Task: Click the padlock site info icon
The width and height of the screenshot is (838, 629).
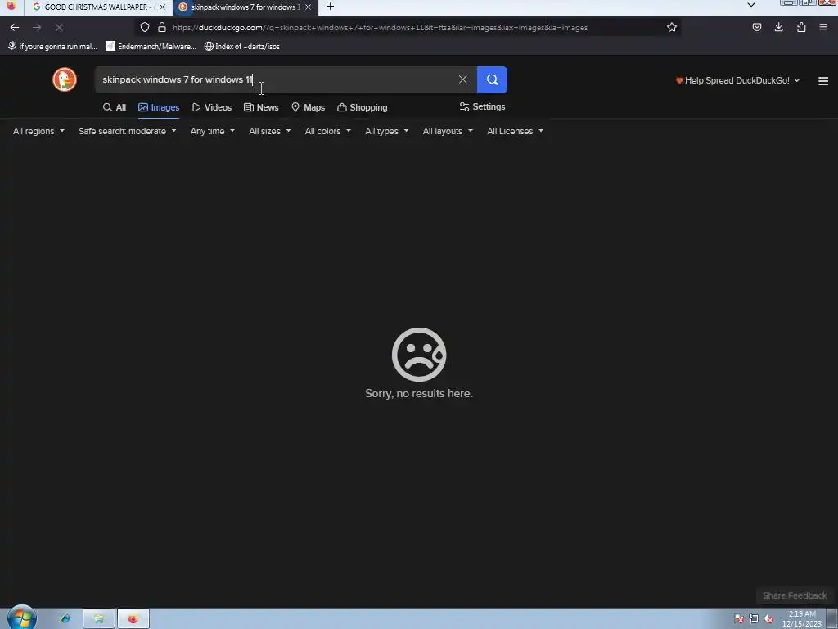Action: [162, 27]
